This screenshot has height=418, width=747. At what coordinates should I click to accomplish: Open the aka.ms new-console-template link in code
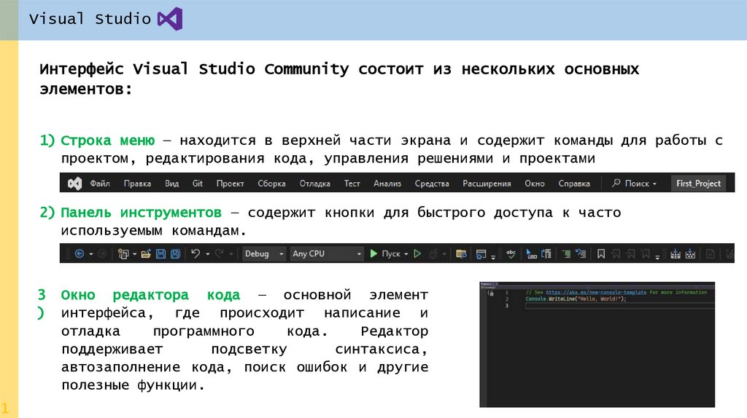tap(588, 292)
